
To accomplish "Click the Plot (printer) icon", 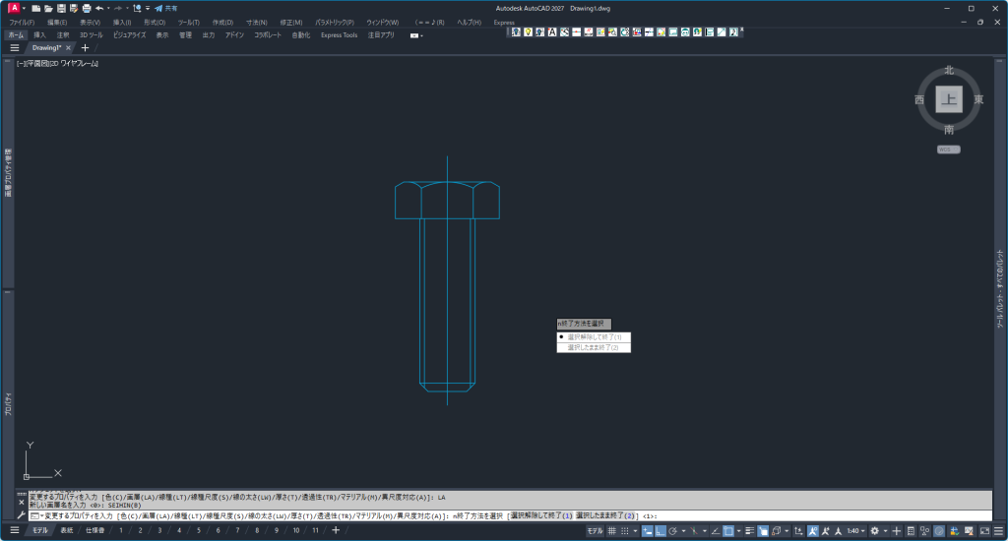I will (x=87, y=8).
